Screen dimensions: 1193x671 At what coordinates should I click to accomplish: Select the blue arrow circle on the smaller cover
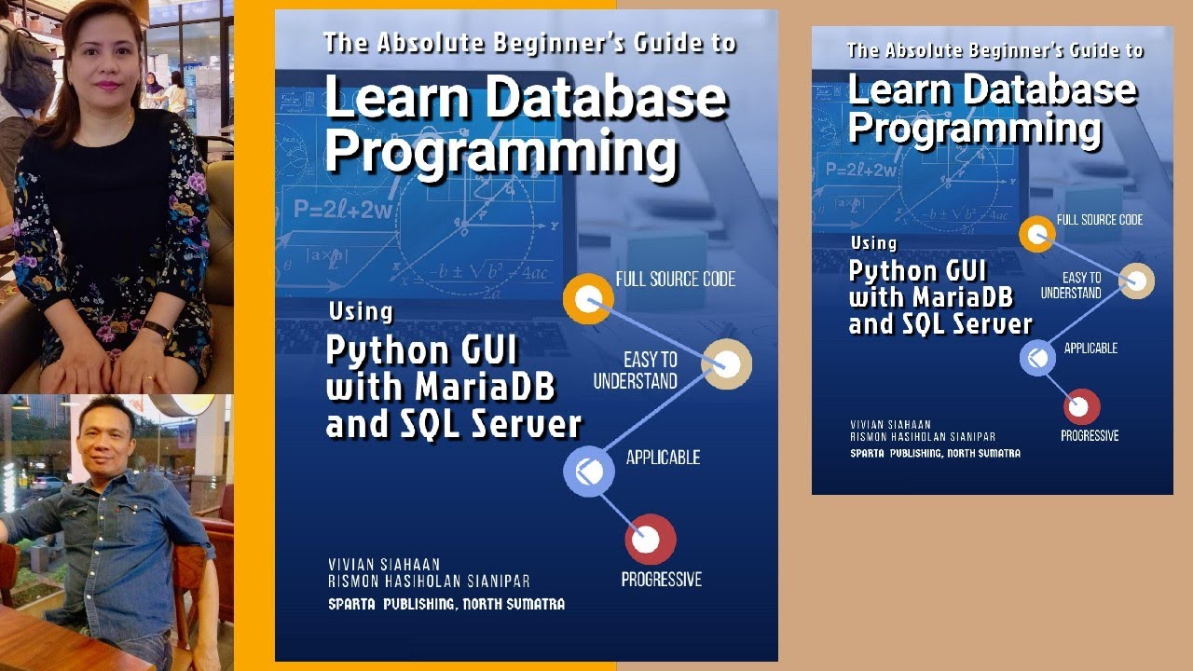(1037, 358)
